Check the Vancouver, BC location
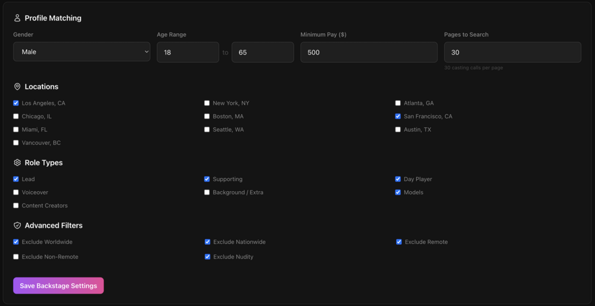The width and height of the screenshot is (595, 306). click(x=16, y=143)
